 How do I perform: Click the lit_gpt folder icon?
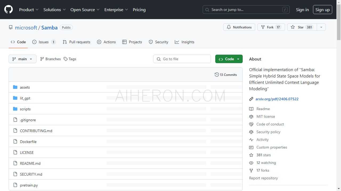point(15,98)
